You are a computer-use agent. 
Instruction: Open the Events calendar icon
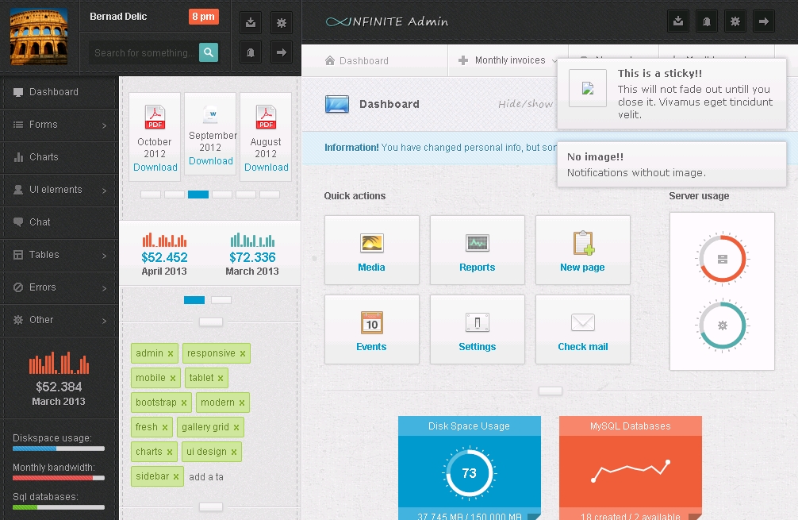click(x=371, y=322)
